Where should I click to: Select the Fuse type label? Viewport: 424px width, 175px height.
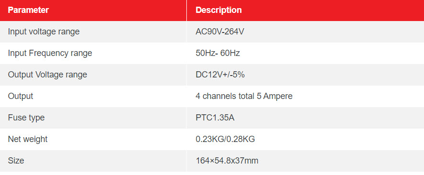pyautogui.click(x=26, y=118)
